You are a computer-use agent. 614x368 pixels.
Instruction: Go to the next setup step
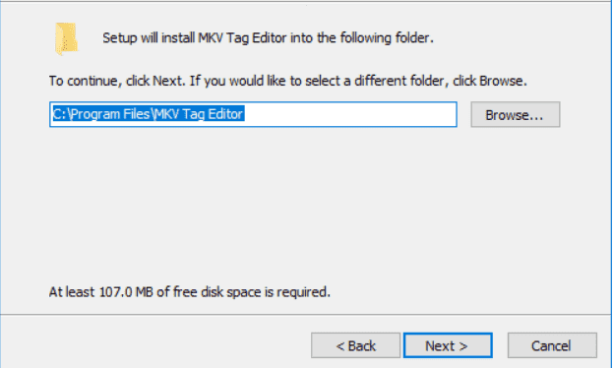(x=448, y=345)
